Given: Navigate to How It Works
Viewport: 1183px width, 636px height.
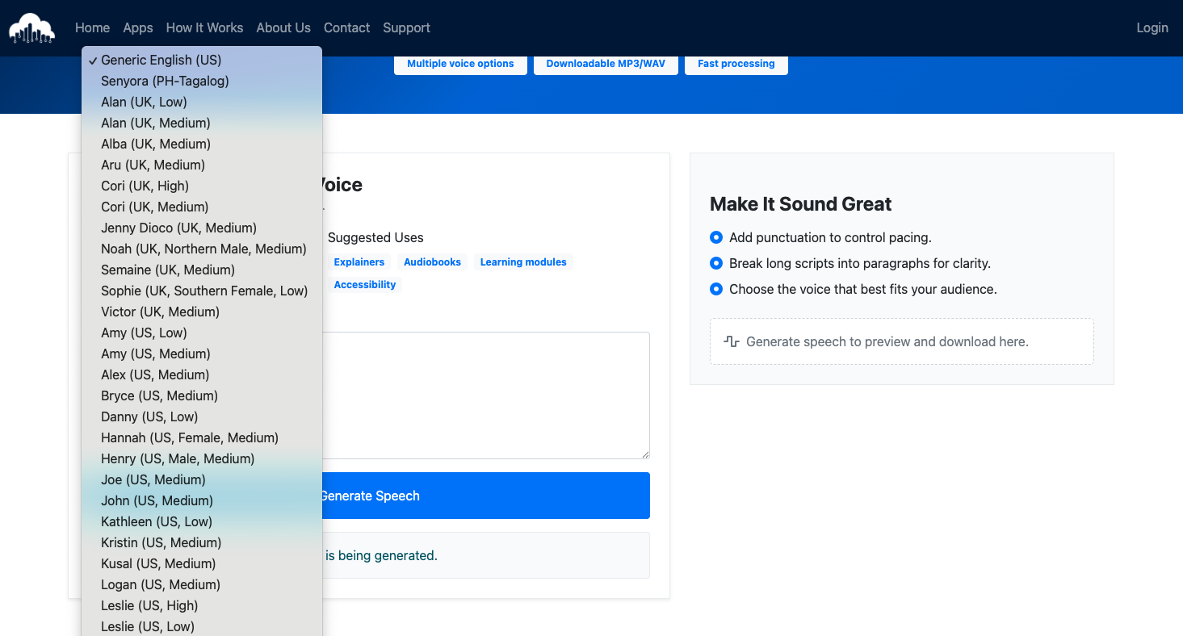Looking at the screenshot, I should 204,27.
